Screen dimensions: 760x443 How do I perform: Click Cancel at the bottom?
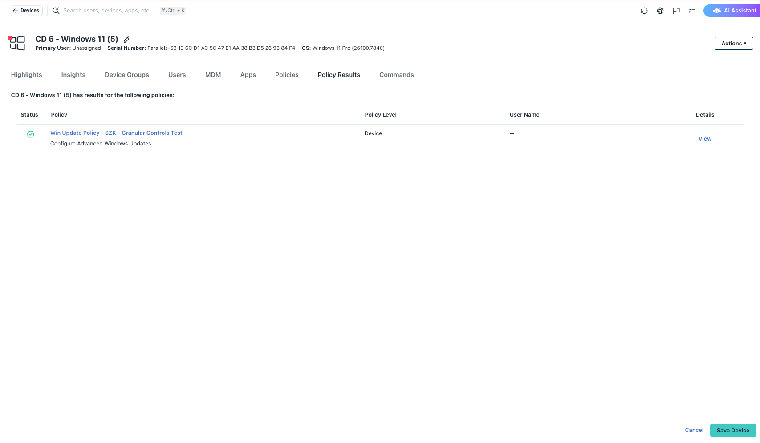click(694, 430)
